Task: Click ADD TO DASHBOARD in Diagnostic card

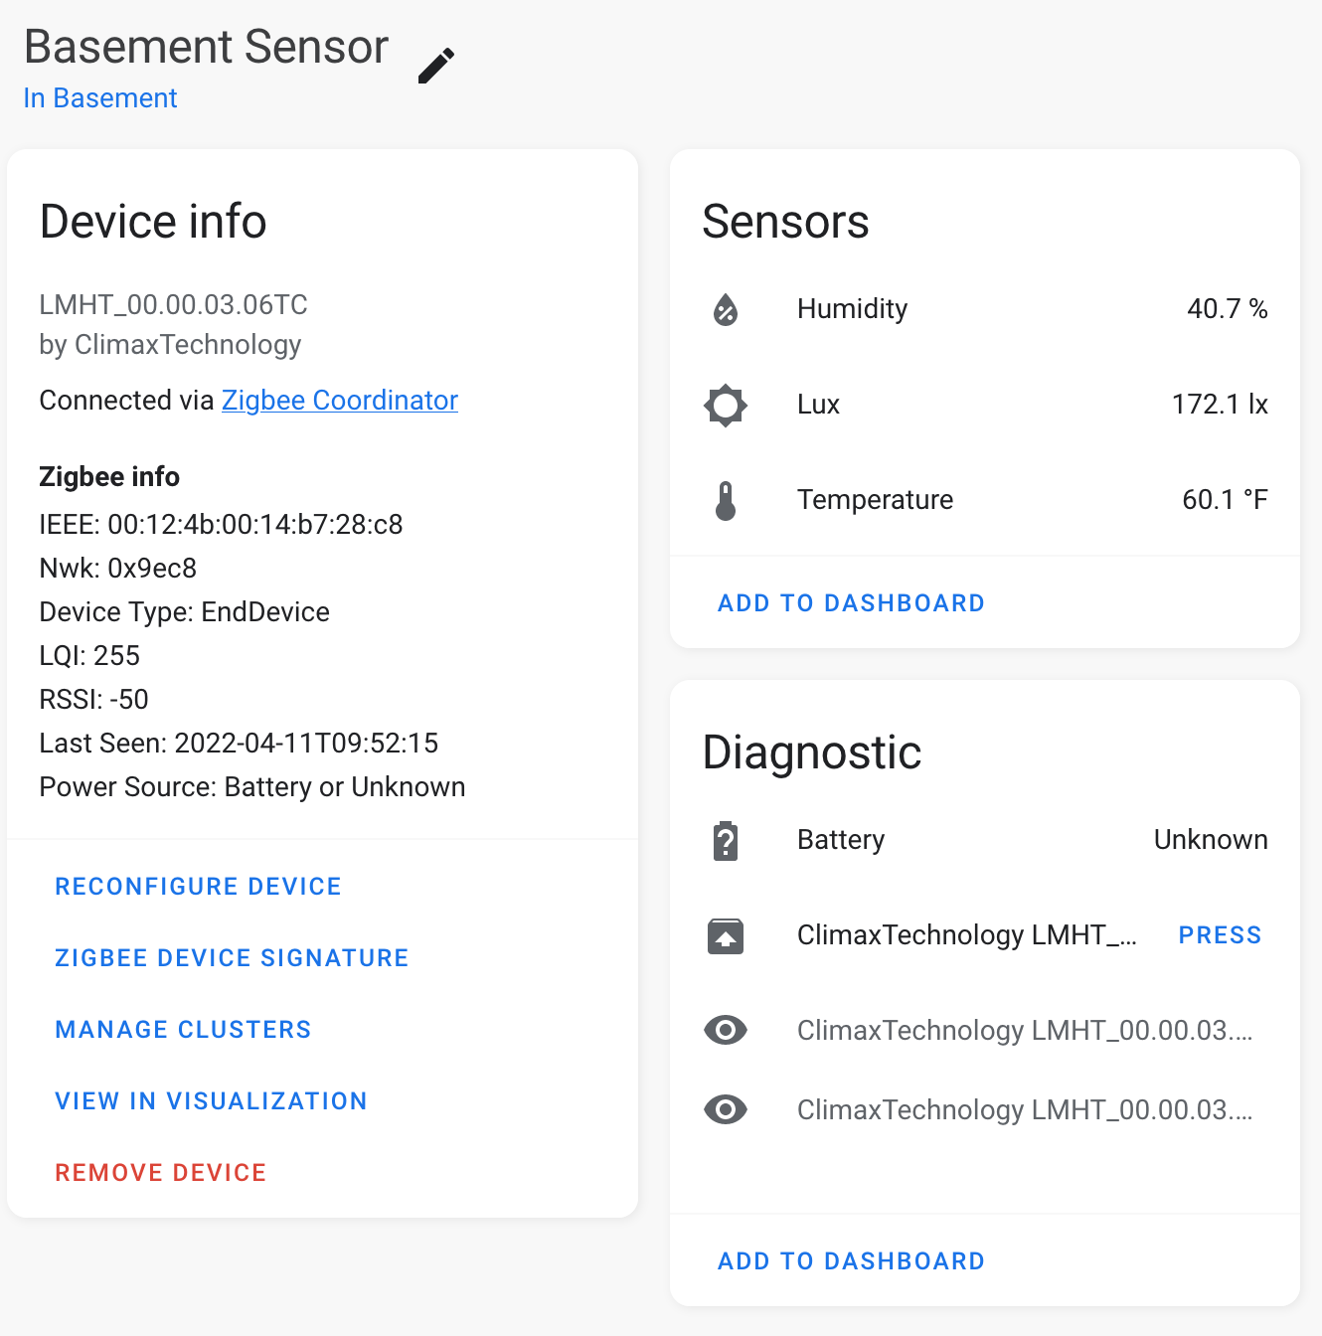Action: 851,1261
